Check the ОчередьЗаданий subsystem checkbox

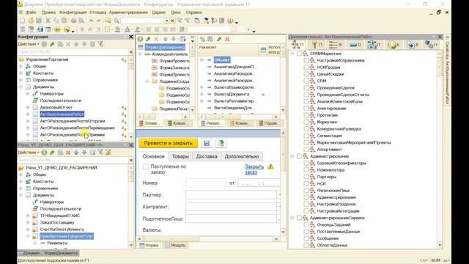pyautogui.click(x=306, y=224)
